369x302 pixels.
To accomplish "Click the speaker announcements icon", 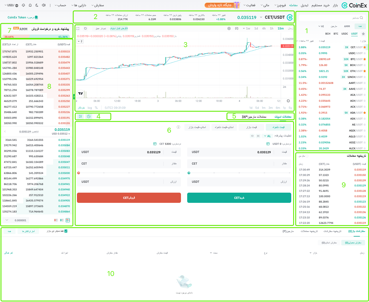I will tap(44, 5).
